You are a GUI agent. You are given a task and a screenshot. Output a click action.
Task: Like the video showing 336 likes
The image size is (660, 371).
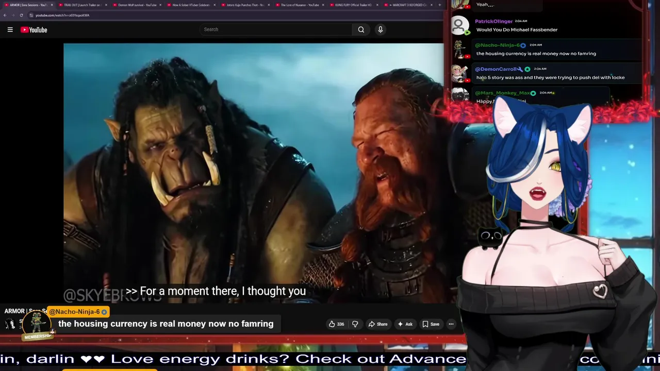coord(336,324)
